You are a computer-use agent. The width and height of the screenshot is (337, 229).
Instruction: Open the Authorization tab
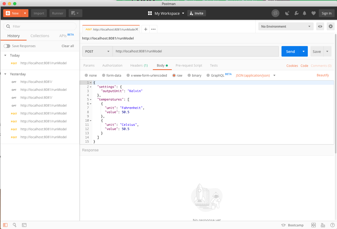[112, 66]
